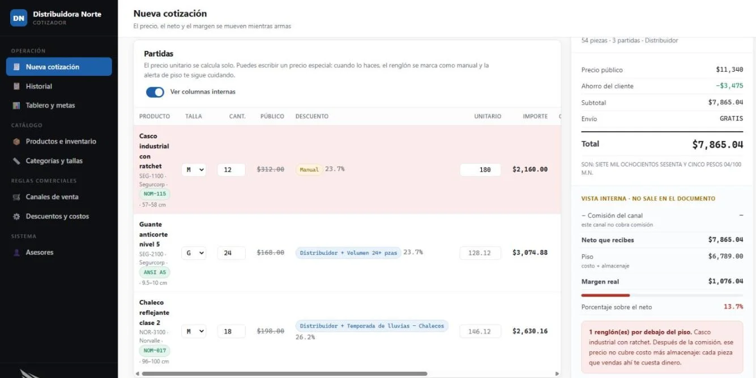This screenshot has height=378, width=756.
Task: Click the NOM-115 certification tag
Action: (155, 194)
